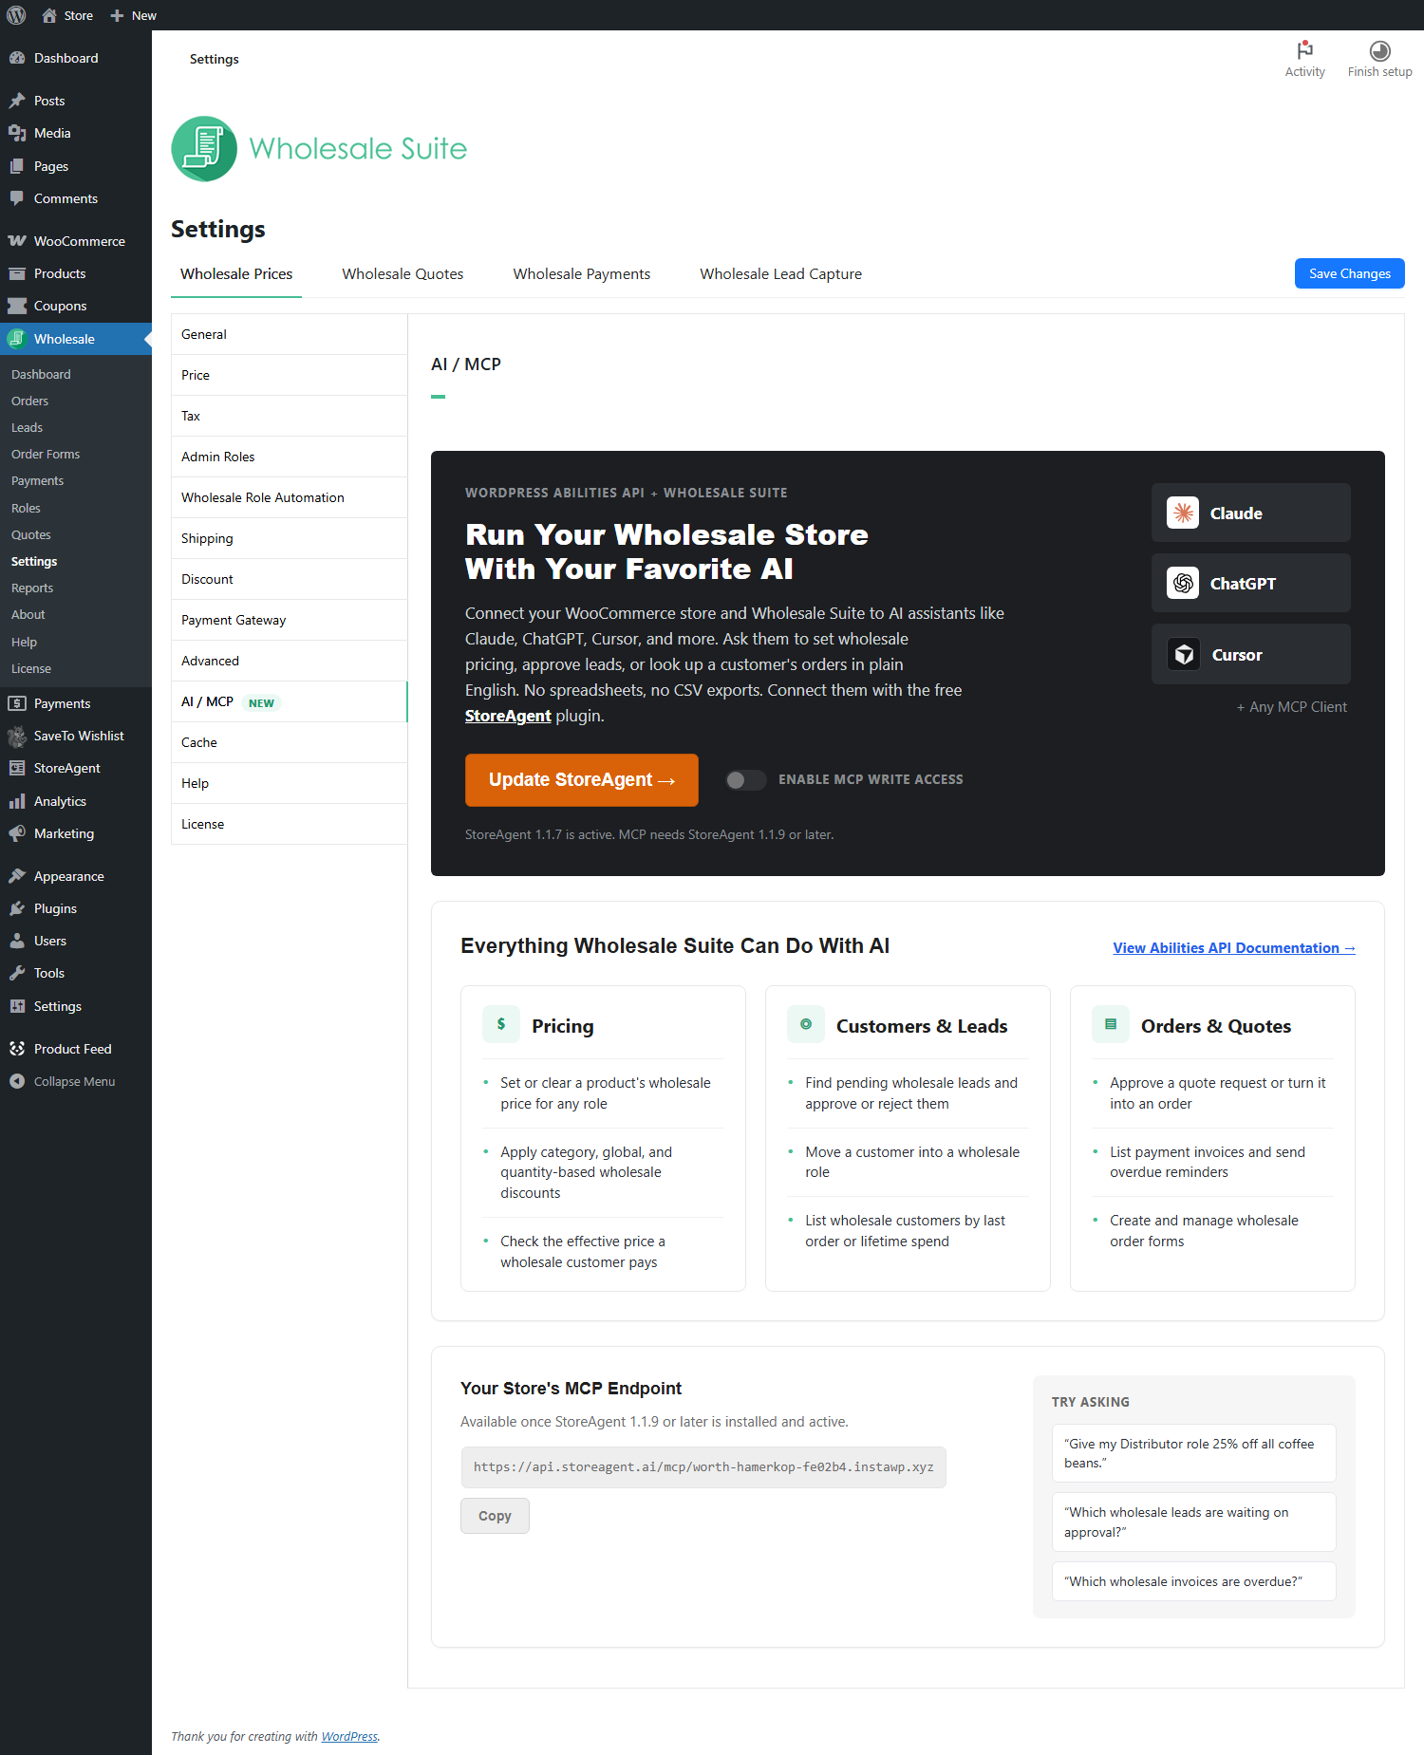
Task: Click the Pages icon in sidebar
Action: (17, 166)
